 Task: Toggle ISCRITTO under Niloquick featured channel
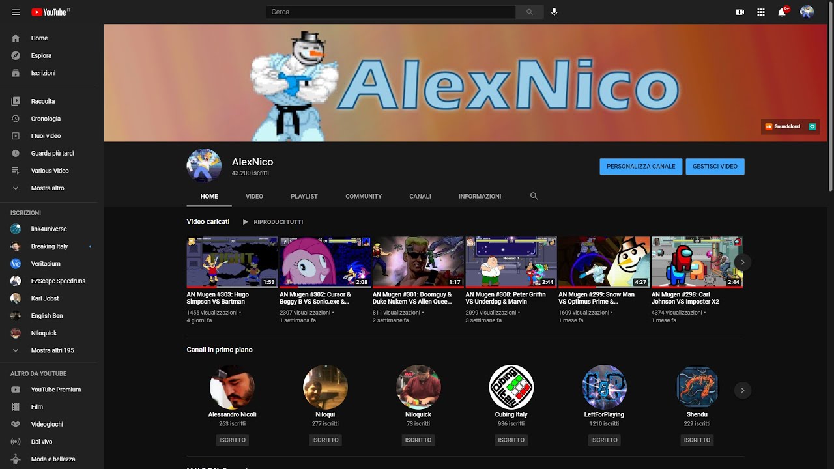[418, 440]
